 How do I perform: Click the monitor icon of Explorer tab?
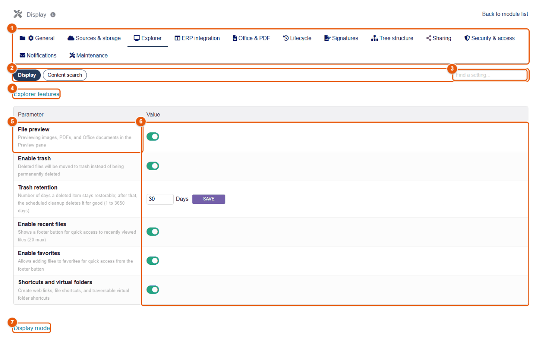[137, 38]
